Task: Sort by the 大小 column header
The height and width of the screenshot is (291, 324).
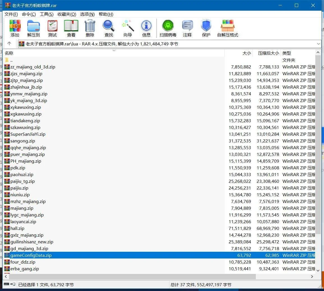Action: (247, 53)
